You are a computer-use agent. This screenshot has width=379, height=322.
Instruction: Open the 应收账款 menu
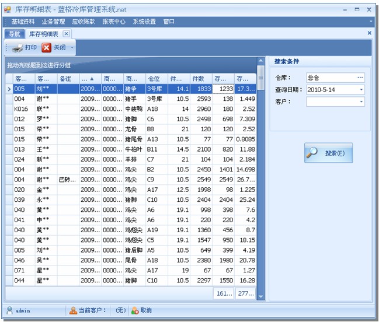pyautogui.click(x=84, y=22)
